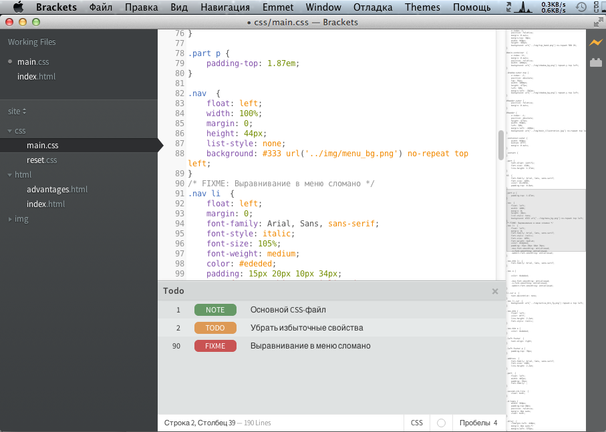Click the Time Machine icon in the menu bar
Image resolution: width=606 pixels, height=432 pixels.
[x=580, y=7]
